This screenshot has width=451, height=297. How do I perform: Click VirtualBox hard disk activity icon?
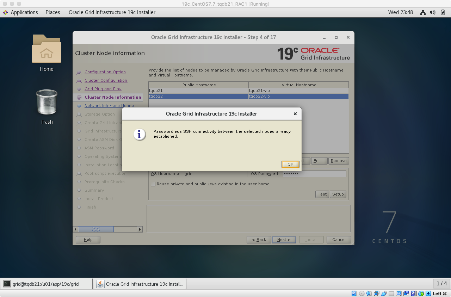354,293
